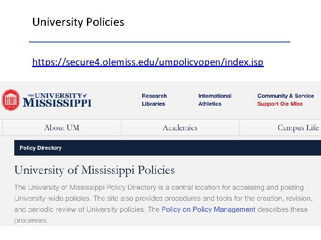The image size is (321, 240).
Task: Select the International header link
Action: pyautogui.click(x=215, y=96)
